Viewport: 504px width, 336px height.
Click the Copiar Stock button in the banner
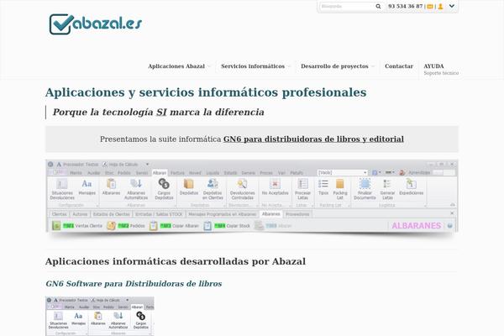pos(227,226)
